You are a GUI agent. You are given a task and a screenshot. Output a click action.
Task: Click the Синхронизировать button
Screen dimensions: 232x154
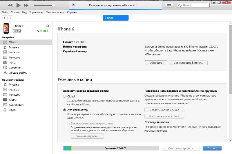181,148
